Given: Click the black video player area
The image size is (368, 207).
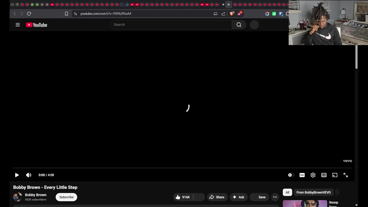Looking at the screenshot, I should tap(182, 99).
